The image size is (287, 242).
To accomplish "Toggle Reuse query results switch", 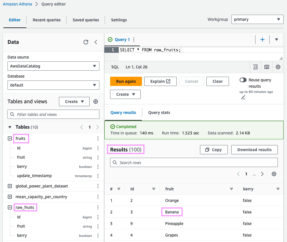I will [x=243, y=80].
